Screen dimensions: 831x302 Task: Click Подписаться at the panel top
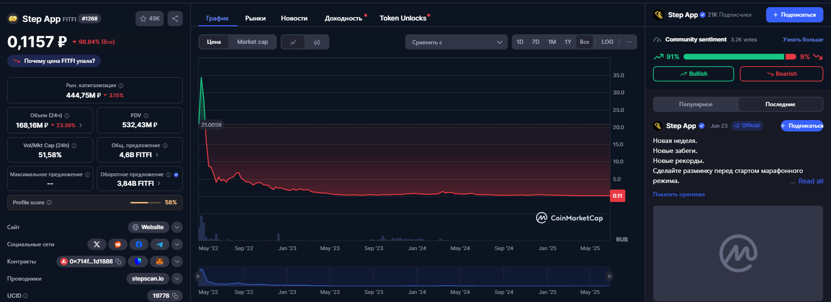point(795,15)
